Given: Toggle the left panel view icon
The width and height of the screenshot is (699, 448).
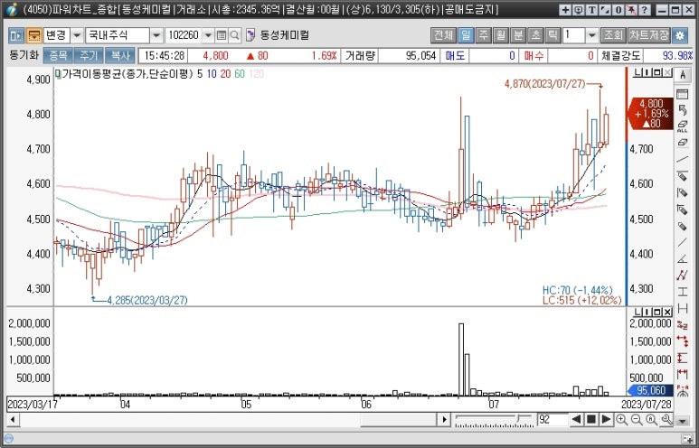Looking at the screenshot, I should tap(16, 35).
